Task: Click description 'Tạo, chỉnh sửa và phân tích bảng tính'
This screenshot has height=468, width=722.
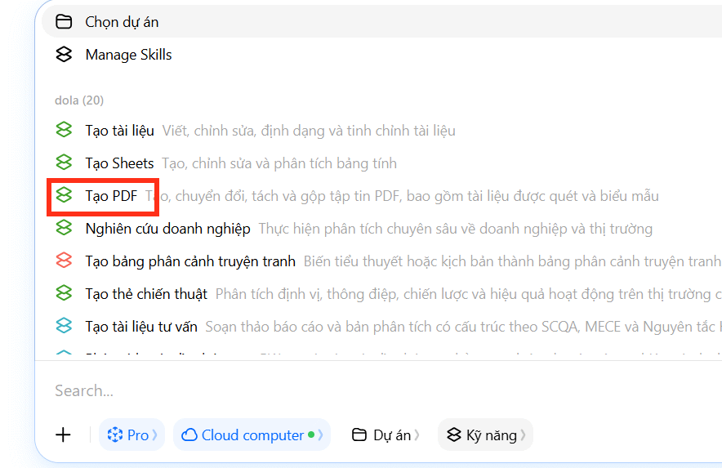Action: pyautogui.click(x=279, y=163)
